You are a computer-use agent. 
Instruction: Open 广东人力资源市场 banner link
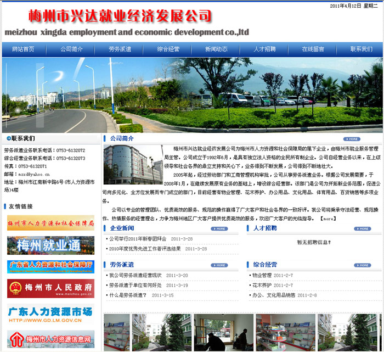coord(50,314)
